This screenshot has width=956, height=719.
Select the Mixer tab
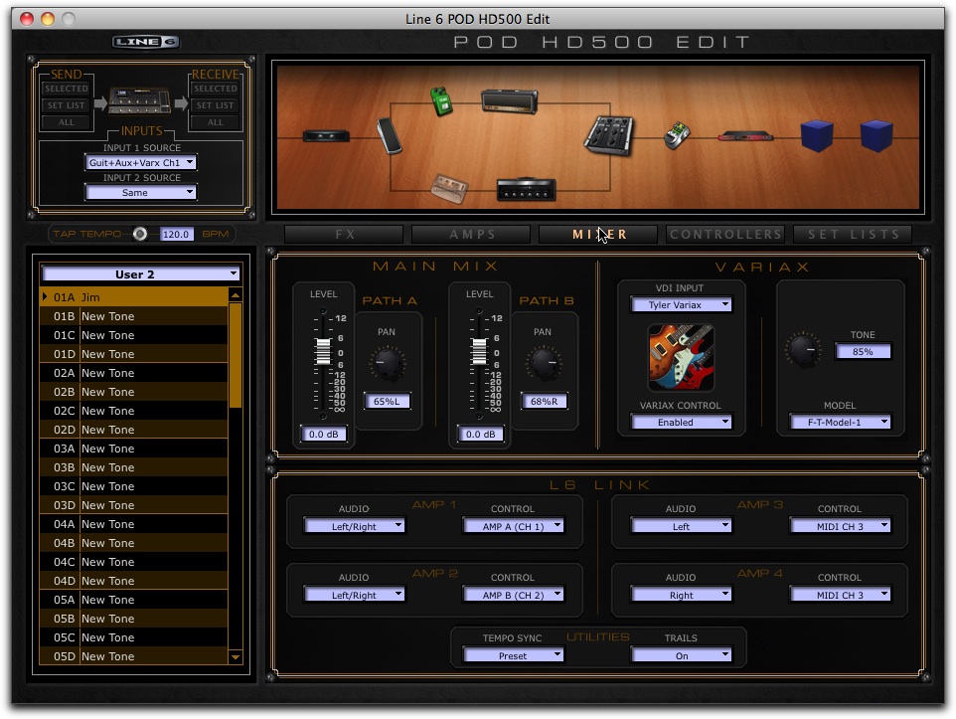[x=598, y=235]
